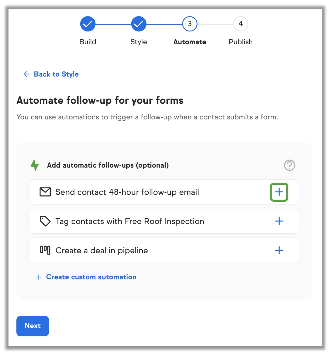Click the tag icon beside Free Roof Inspection

[45, 221]
